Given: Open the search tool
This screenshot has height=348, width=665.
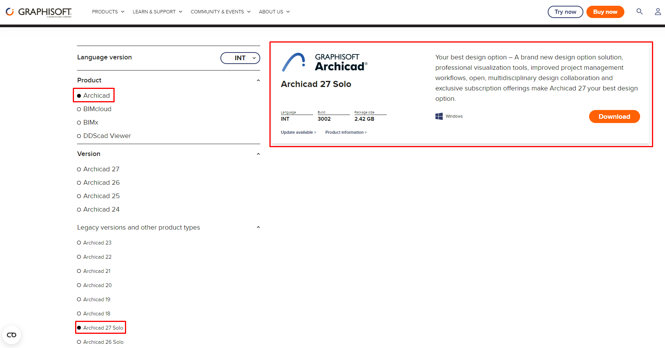Looking at the screenshot, I should point(639,11).
